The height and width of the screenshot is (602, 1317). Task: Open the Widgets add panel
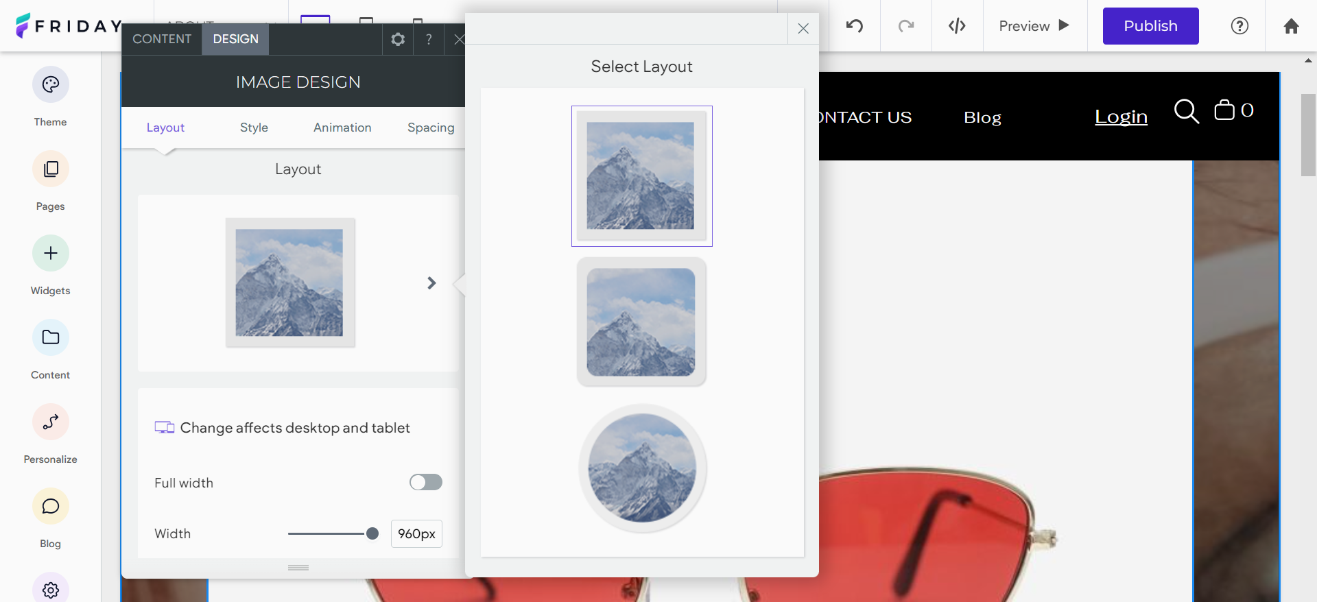tap(50, 254)
